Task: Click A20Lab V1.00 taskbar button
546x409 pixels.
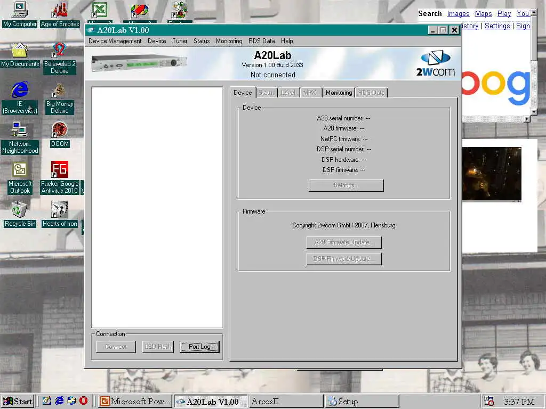Action: pos(211,402)
